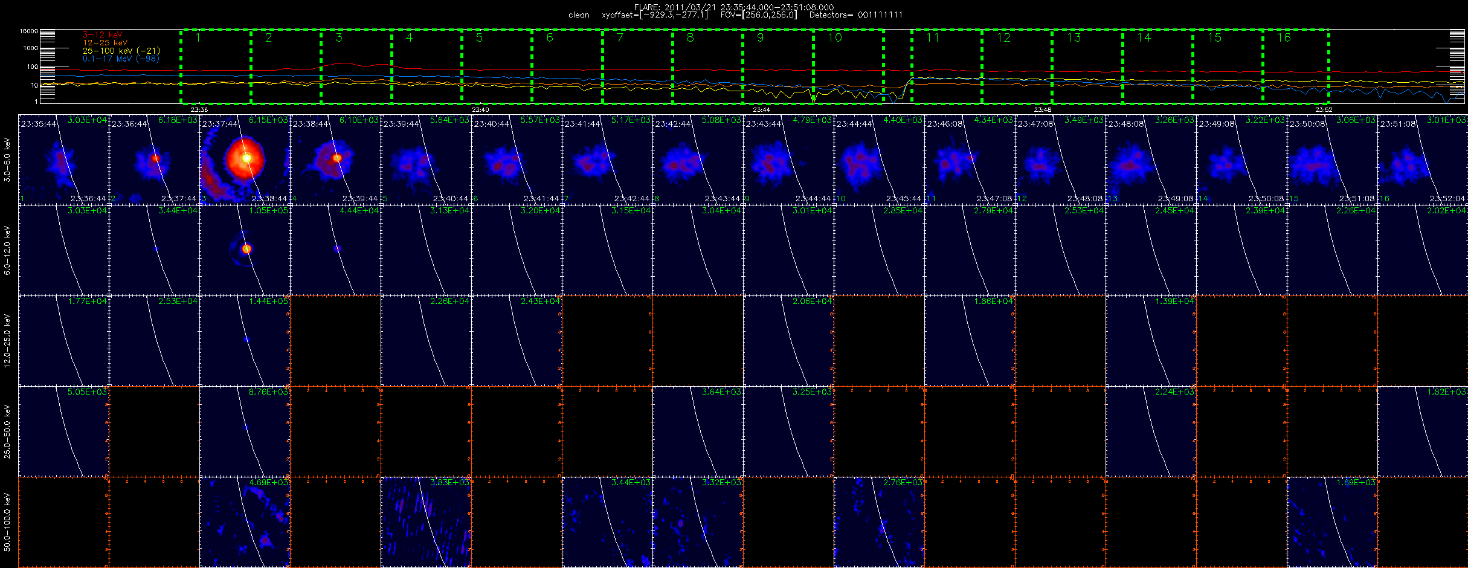
Task: Open the 3.0-6.0 keV image starting 23:38:44
Action: point(335,159)
